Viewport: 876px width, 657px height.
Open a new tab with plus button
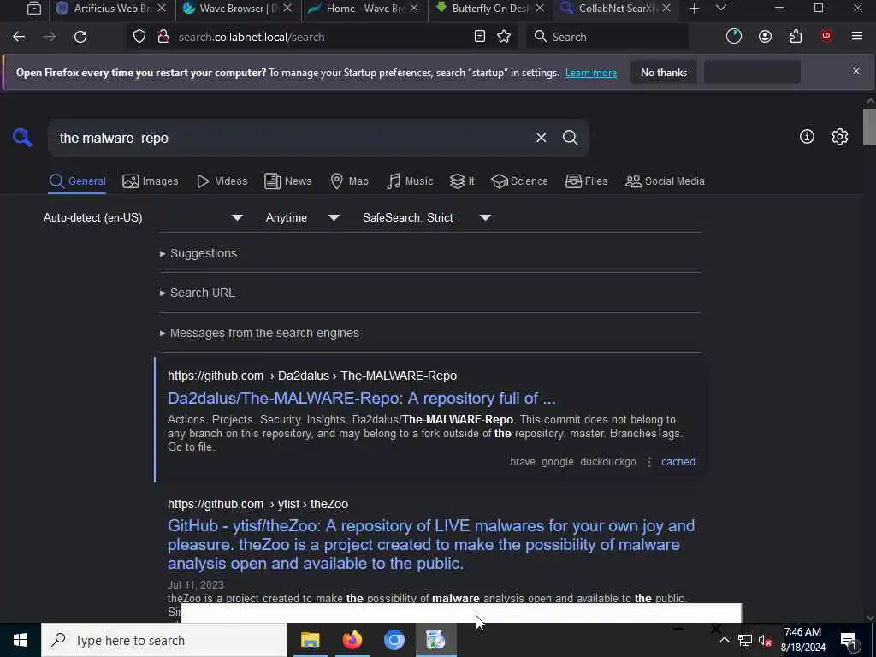pos(694,9)
